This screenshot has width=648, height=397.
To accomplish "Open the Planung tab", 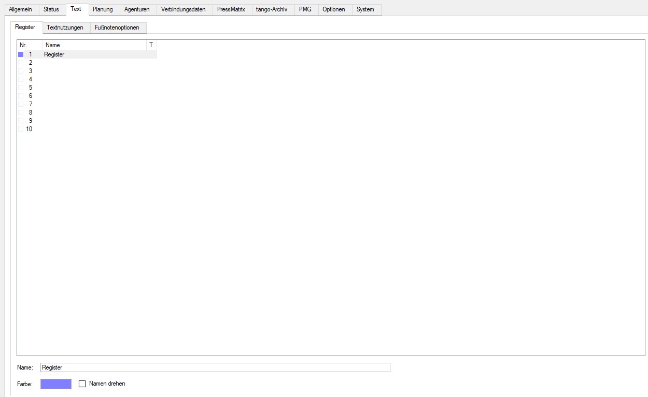I will (x=103, y=9).
